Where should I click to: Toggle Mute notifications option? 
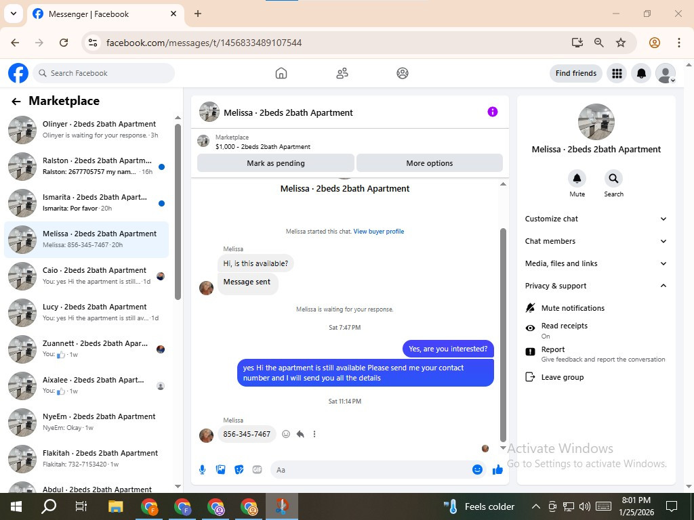coord(595,308)
